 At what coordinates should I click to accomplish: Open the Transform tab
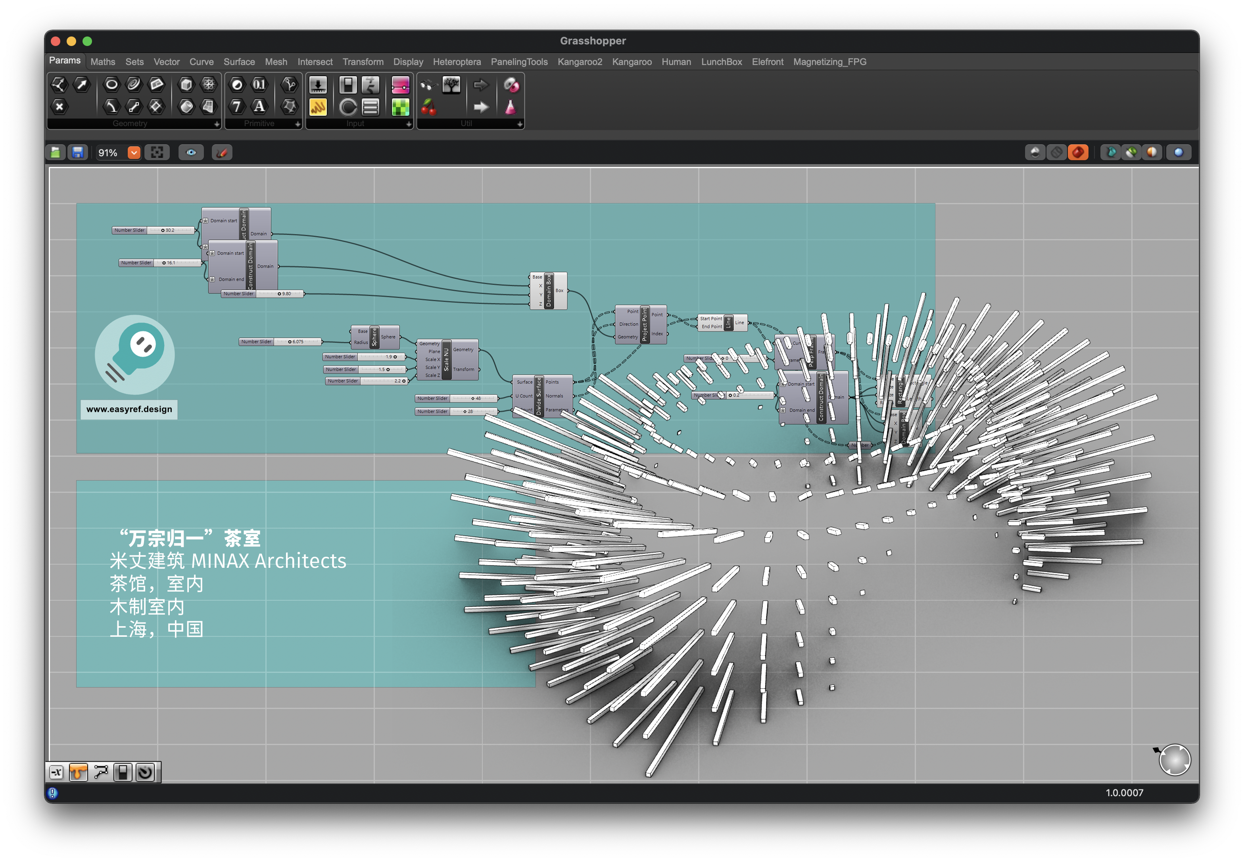(x=363, y=62)
